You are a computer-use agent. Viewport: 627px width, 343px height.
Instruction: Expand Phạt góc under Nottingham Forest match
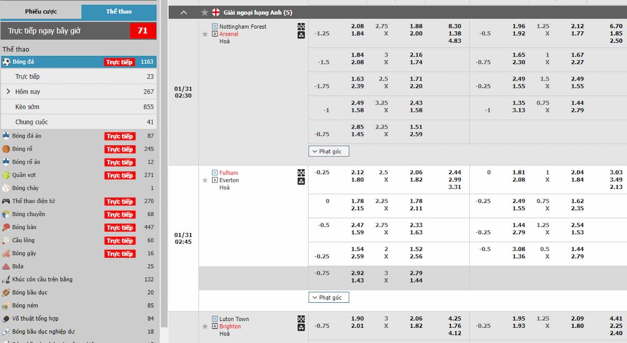click(329, 151)
